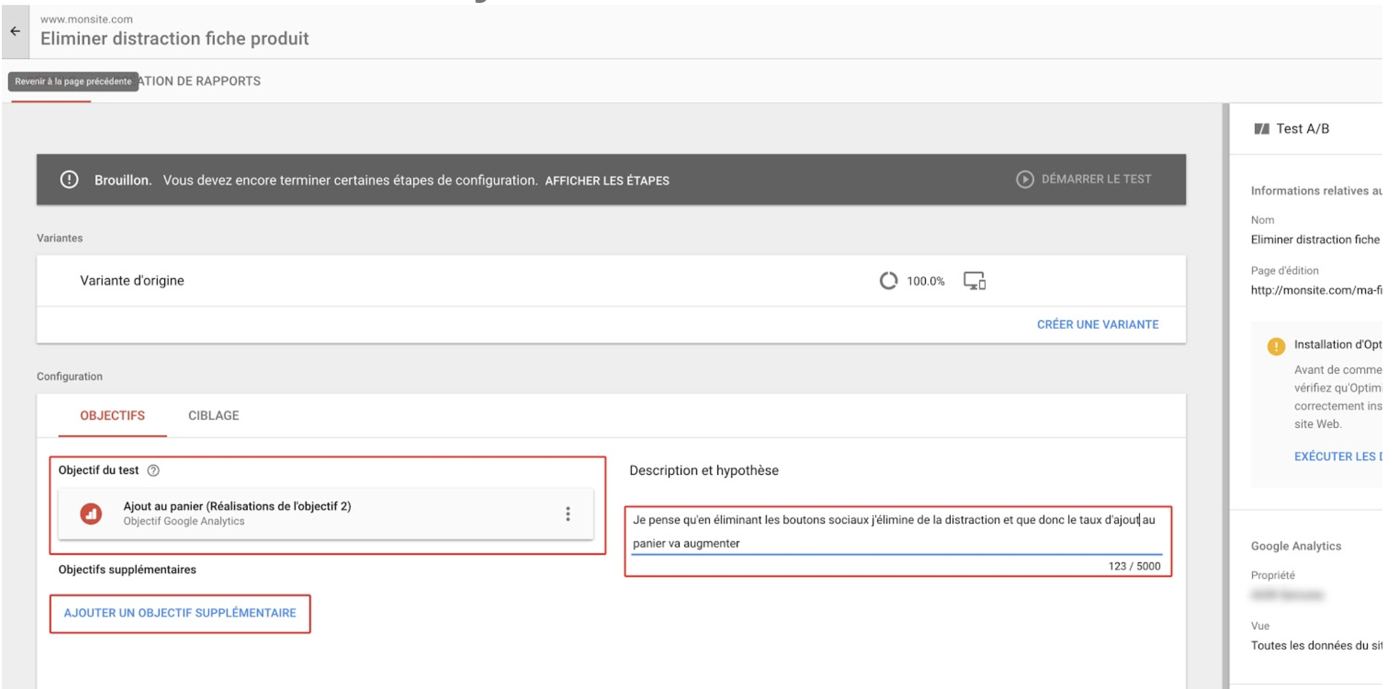This screenshot has width=1394, height=689.
Task: Click the Démarrer le test button
Action: point(1095,179)
